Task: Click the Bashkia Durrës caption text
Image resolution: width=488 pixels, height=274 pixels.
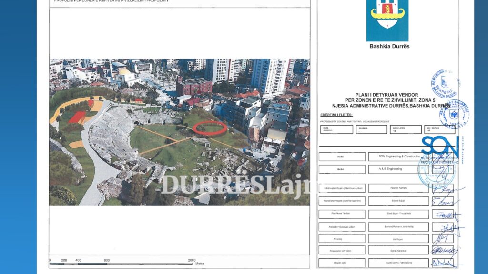Action: (389, 46)
